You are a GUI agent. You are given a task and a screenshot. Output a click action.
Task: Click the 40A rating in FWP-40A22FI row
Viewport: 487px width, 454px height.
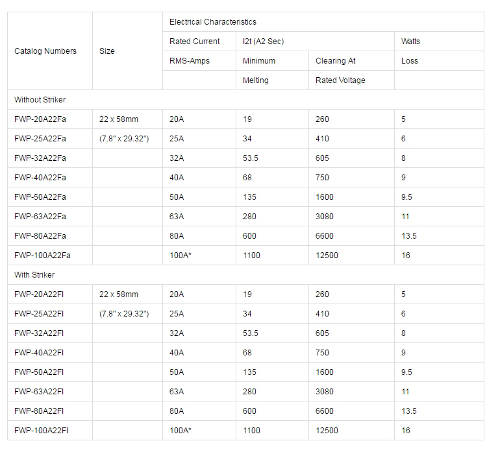point(177,353)
